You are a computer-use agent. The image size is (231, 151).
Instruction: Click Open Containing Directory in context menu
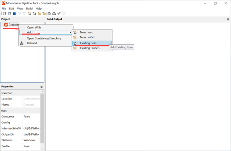point(44,38)
